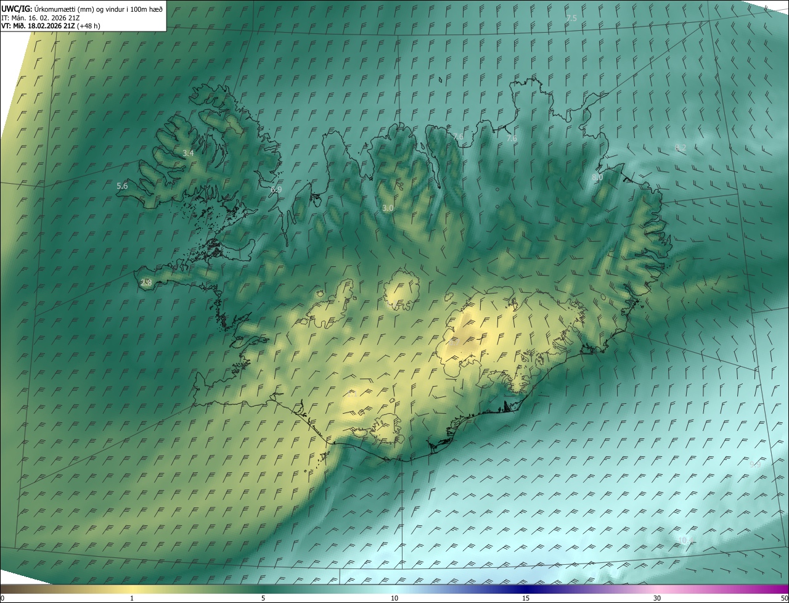Click the color scale tick label 10
The width and height of the screenshot is (789, 603).
tap(394, 599)
